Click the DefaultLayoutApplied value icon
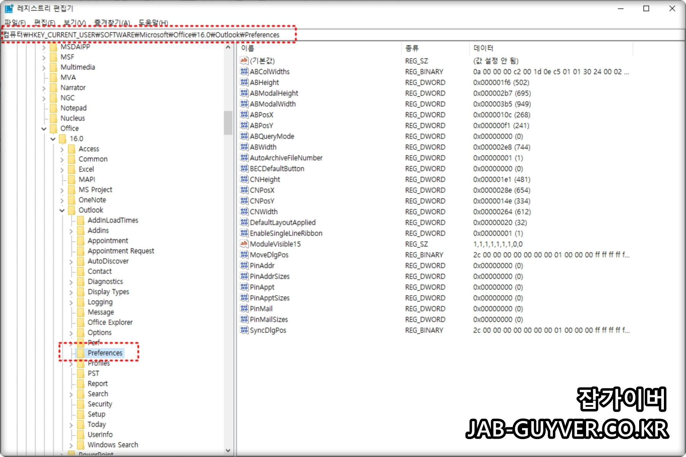This screenshot has height=457, width=686. (244, 222)
